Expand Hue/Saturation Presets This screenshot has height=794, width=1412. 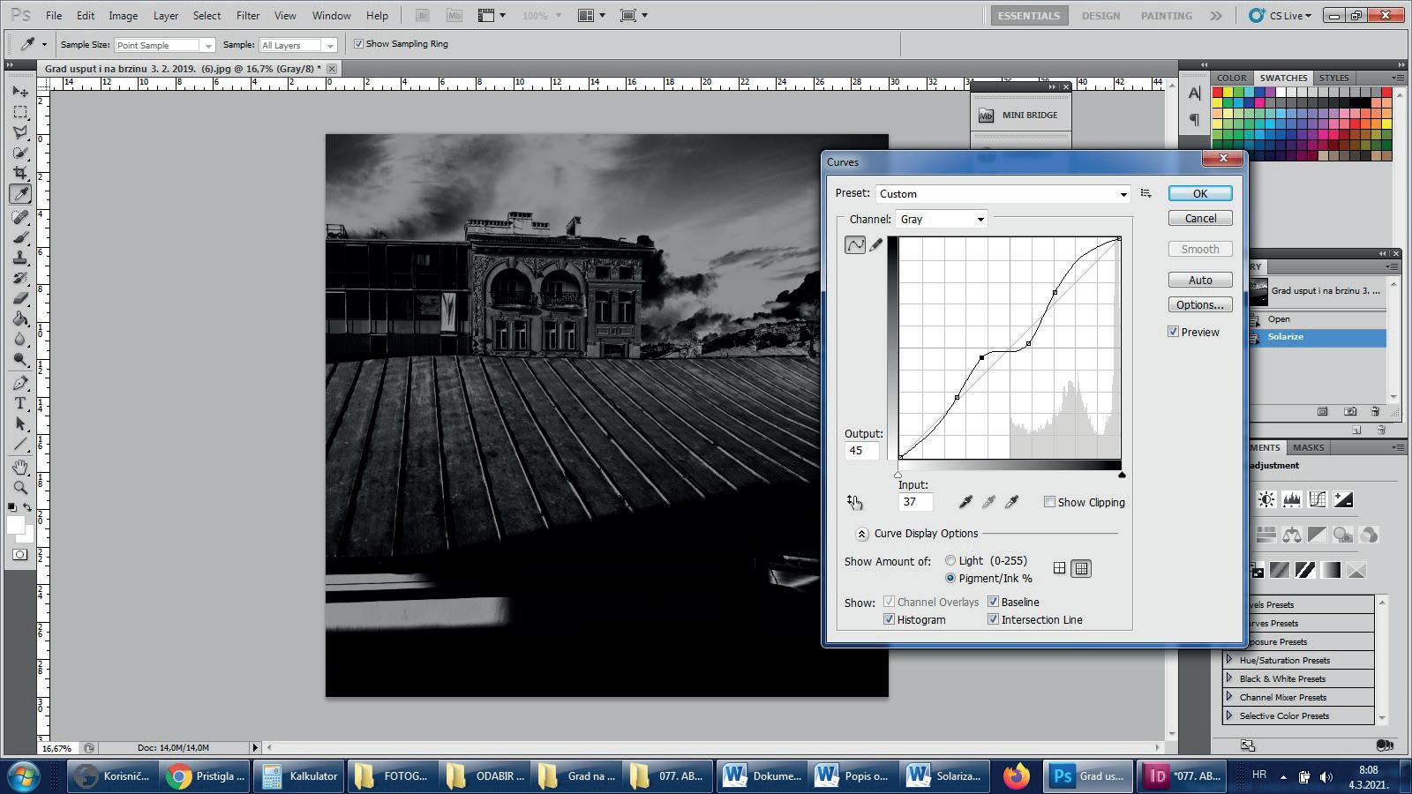(x=1228, y=659)
